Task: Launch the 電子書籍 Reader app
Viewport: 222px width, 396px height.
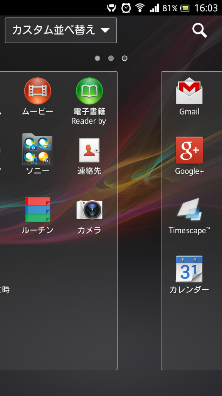Action: coord(89,91)
